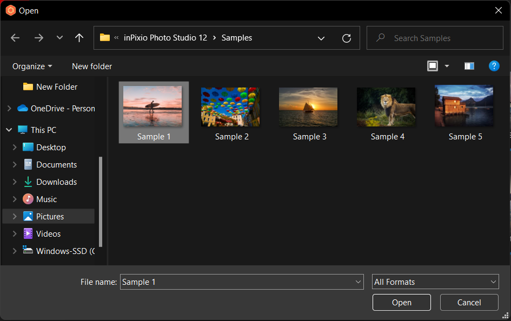511x321 pixels.
Task: Expand the Desktop folder node
Action: 15,147
